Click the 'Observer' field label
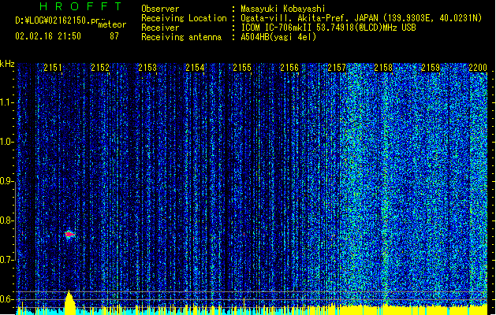Viewport: 496px width, 315px height. 160,9
